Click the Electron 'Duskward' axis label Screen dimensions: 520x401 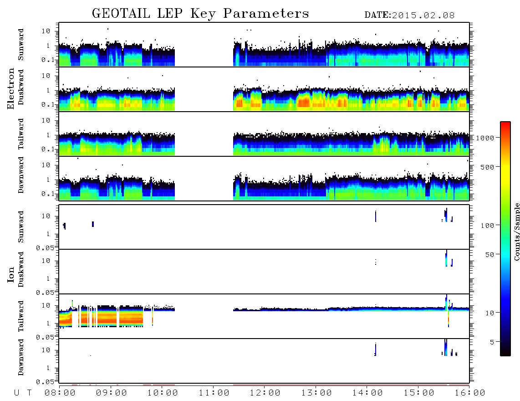(x=21, y=87)
